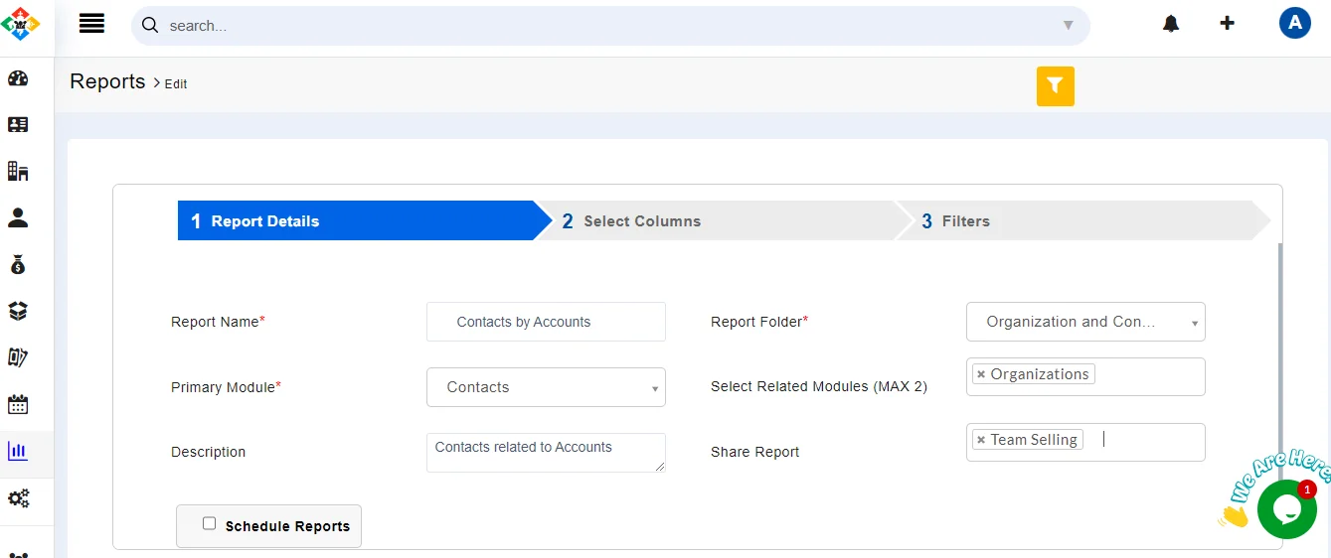Expand the Primary Module dropdown
1331x558 pixels.
coord(546,387)
